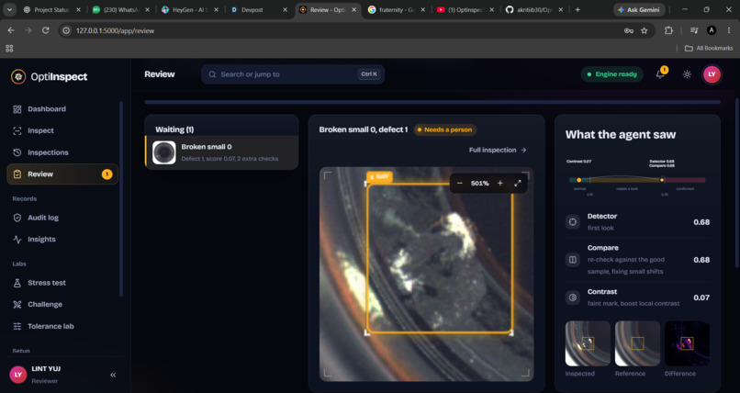The height and width of the screenshot is (393, 740).
Task: Focus the Search or jump to field
Action: (293, 74)
